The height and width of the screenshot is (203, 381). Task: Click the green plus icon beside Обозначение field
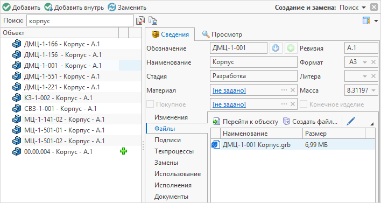(x=291, y=48)
